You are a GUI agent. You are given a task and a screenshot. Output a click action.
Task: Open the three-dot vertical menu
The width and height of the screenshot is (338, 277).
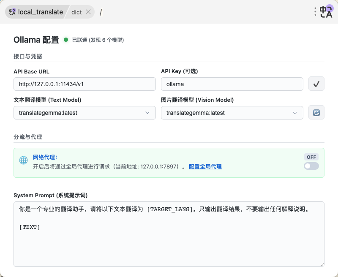point(315,12)
